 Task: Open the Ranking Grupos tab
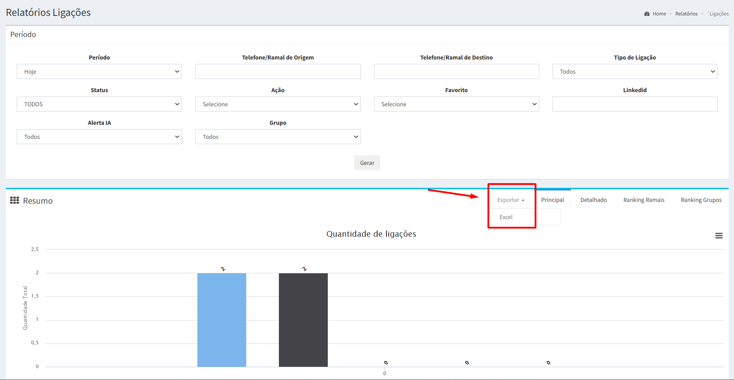[701, 200]
